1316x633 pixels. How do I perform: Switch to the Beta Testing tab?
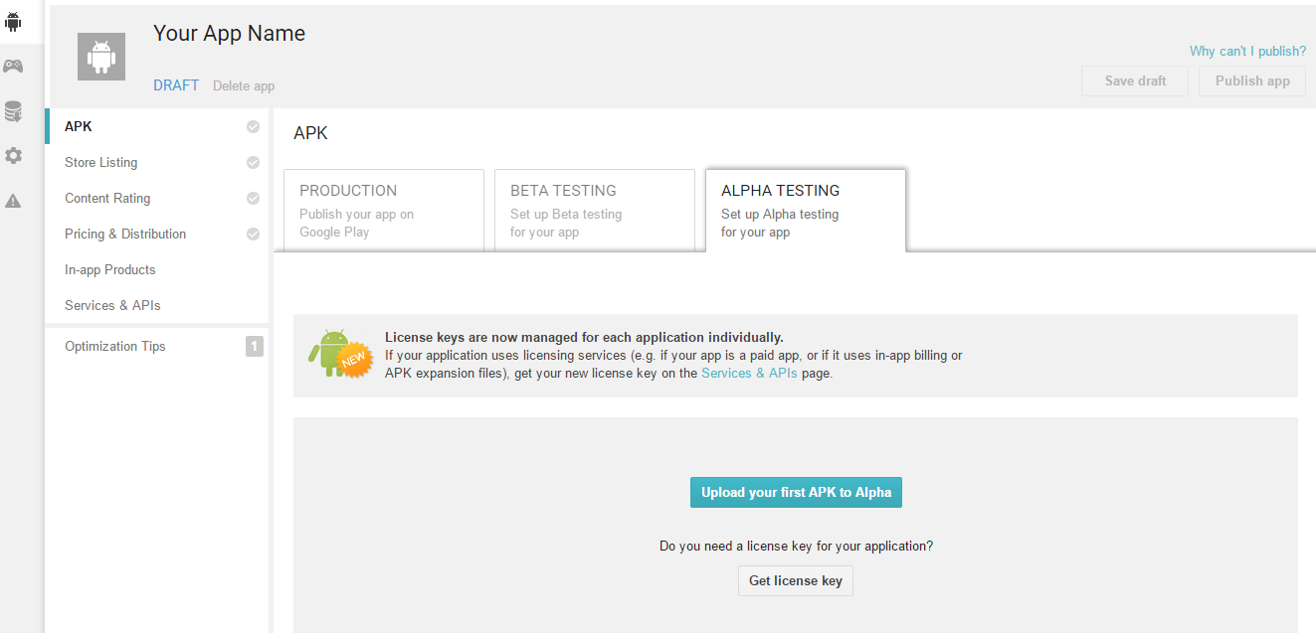[x=595, y=210]
